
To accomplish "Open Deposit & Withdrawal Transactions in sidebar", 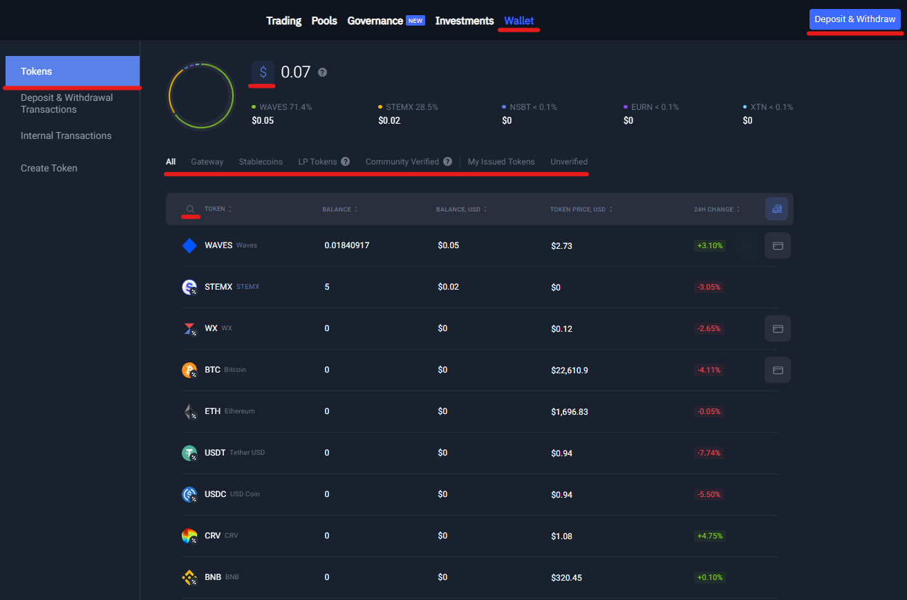I will click(x=66, y=104).
